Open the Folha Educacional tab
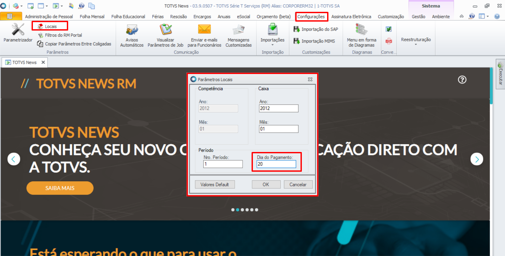505x256 pixels. pos(128,17)
